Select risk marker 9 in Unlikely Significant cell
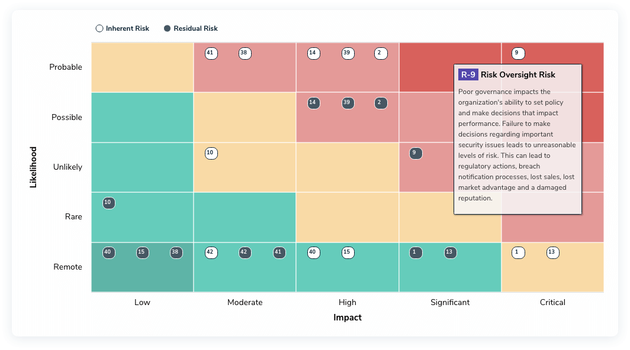 tap(415, 153)
